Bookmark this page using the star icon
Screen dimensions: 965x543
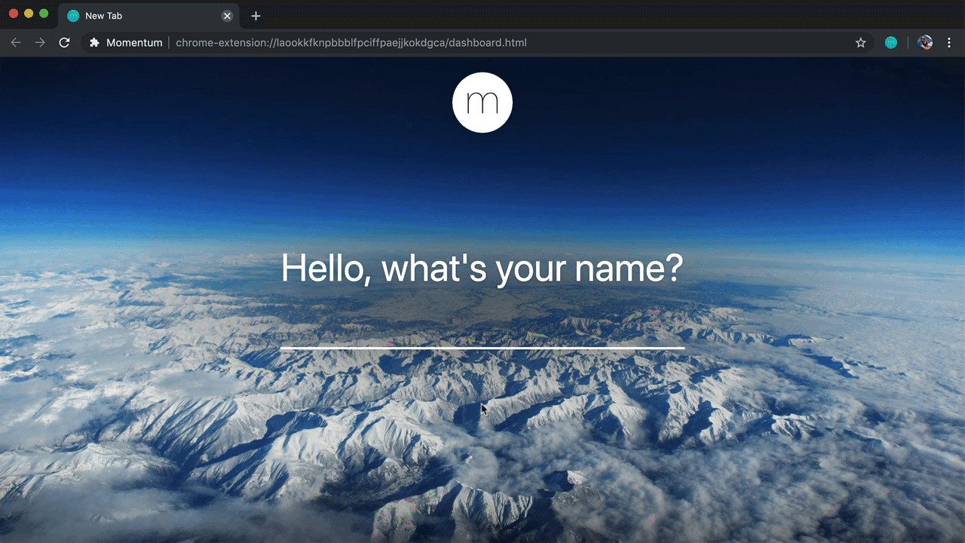click(x=860, y=42)
